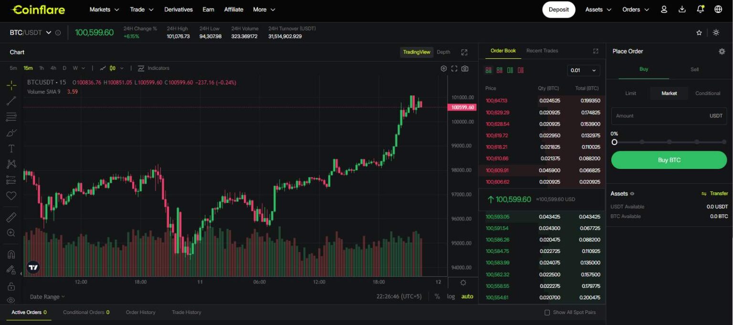Switch to the Recent Trades tab
The image size is (733, 325).
tap(542, 51)
